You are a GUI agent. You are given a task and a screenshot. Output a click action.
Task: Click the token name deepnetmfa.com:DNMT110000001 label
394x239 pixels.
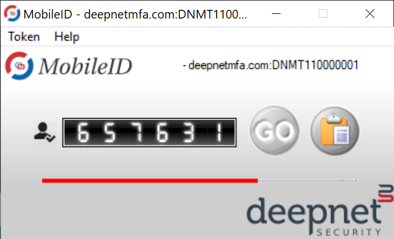pos(270,65)
